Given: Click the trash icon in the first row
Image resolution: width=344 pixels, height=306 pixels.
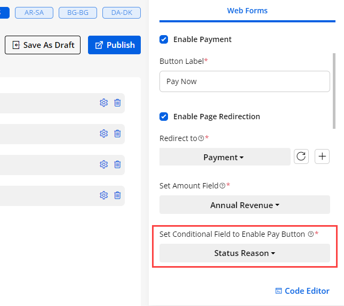Looking at the screenshot, I should 117,103.
